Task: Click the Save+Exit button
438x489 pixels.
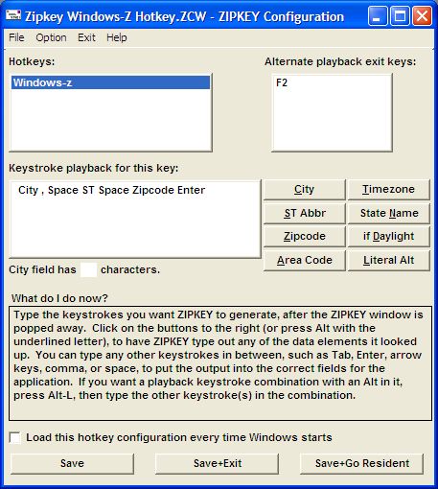Action: pos(217,463)
